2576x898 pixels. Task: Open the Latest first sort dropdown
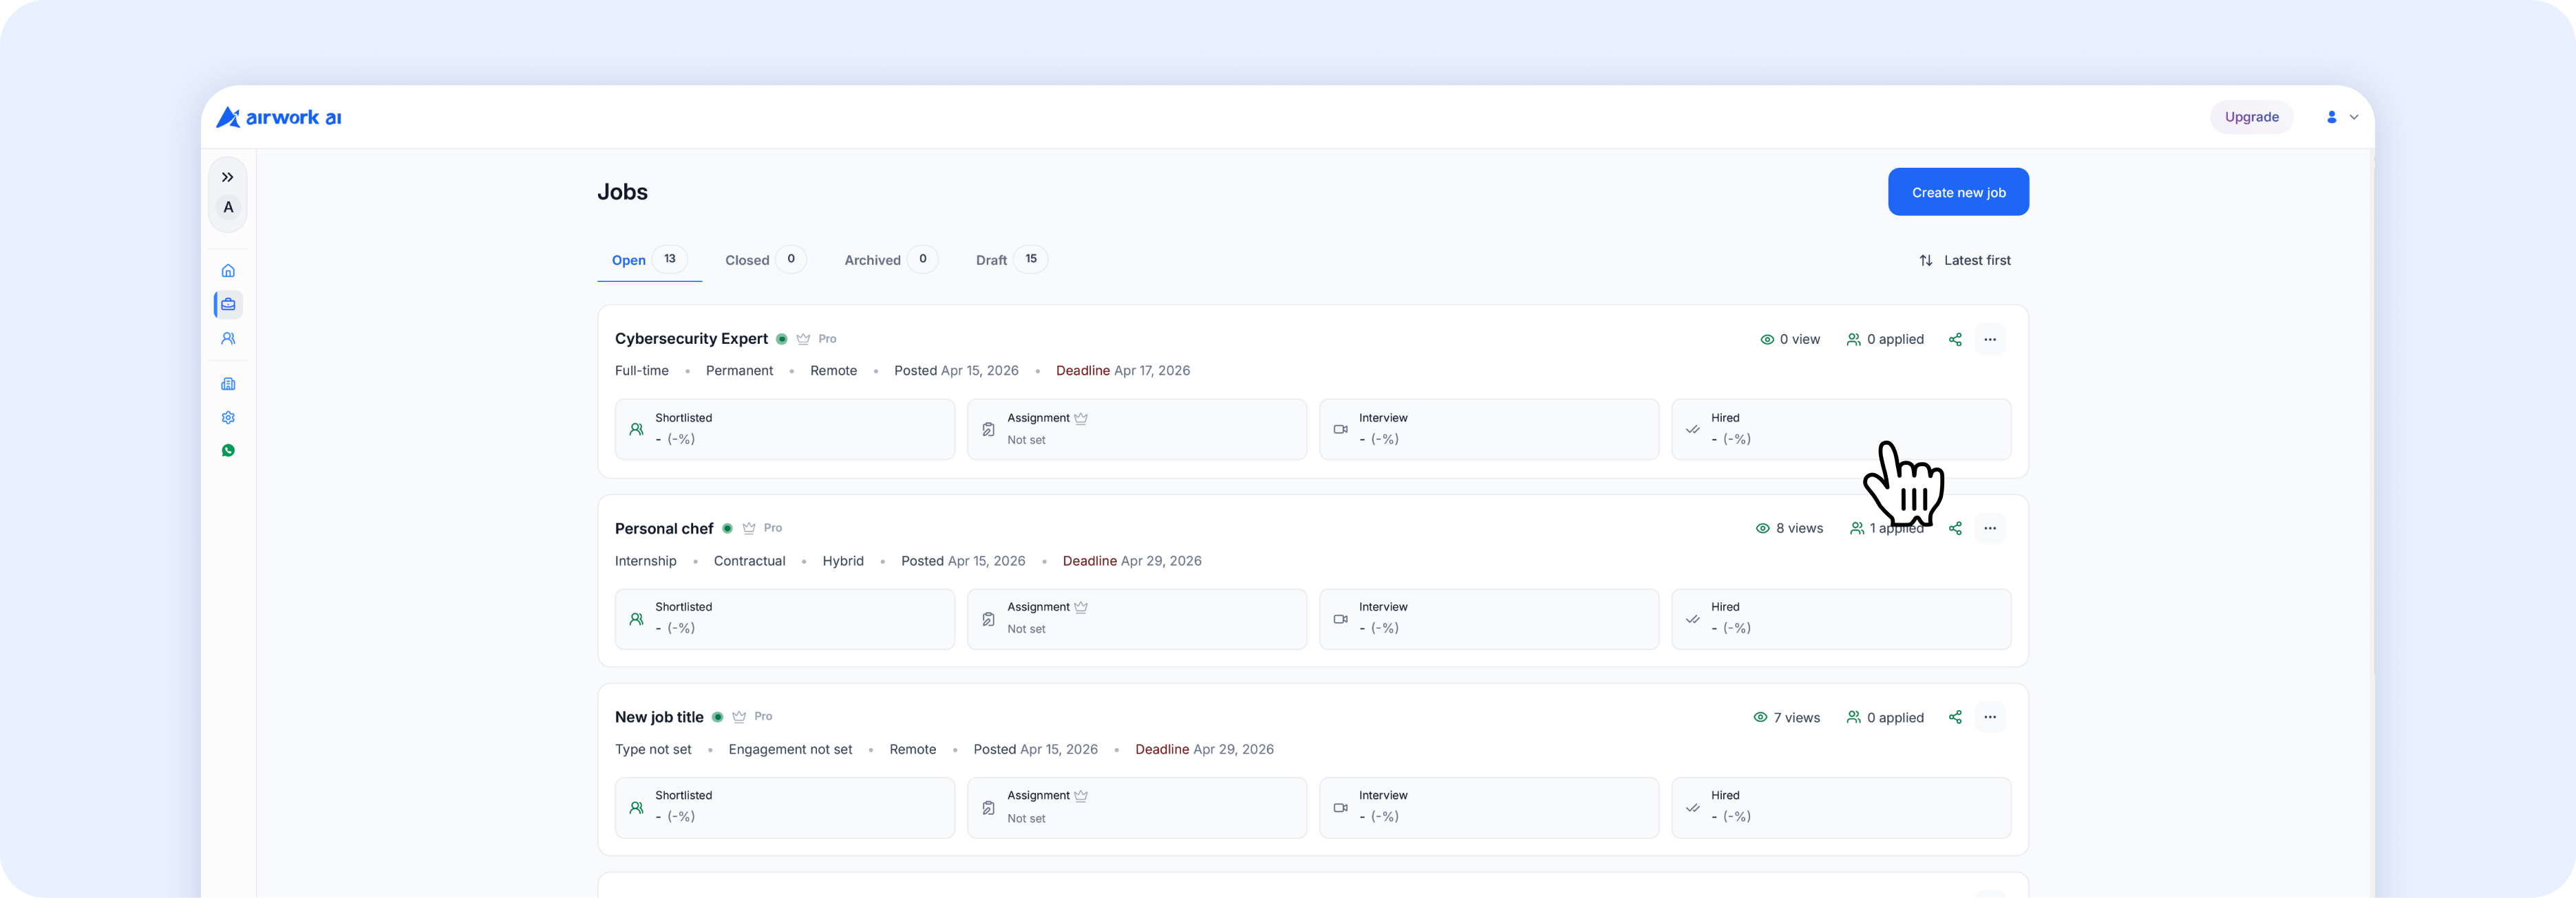pyautogui.click(x=1964, y=260)
